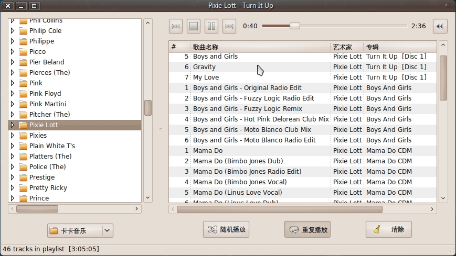
Task: Clear the playlist with 清除 button
Action: 389,230
